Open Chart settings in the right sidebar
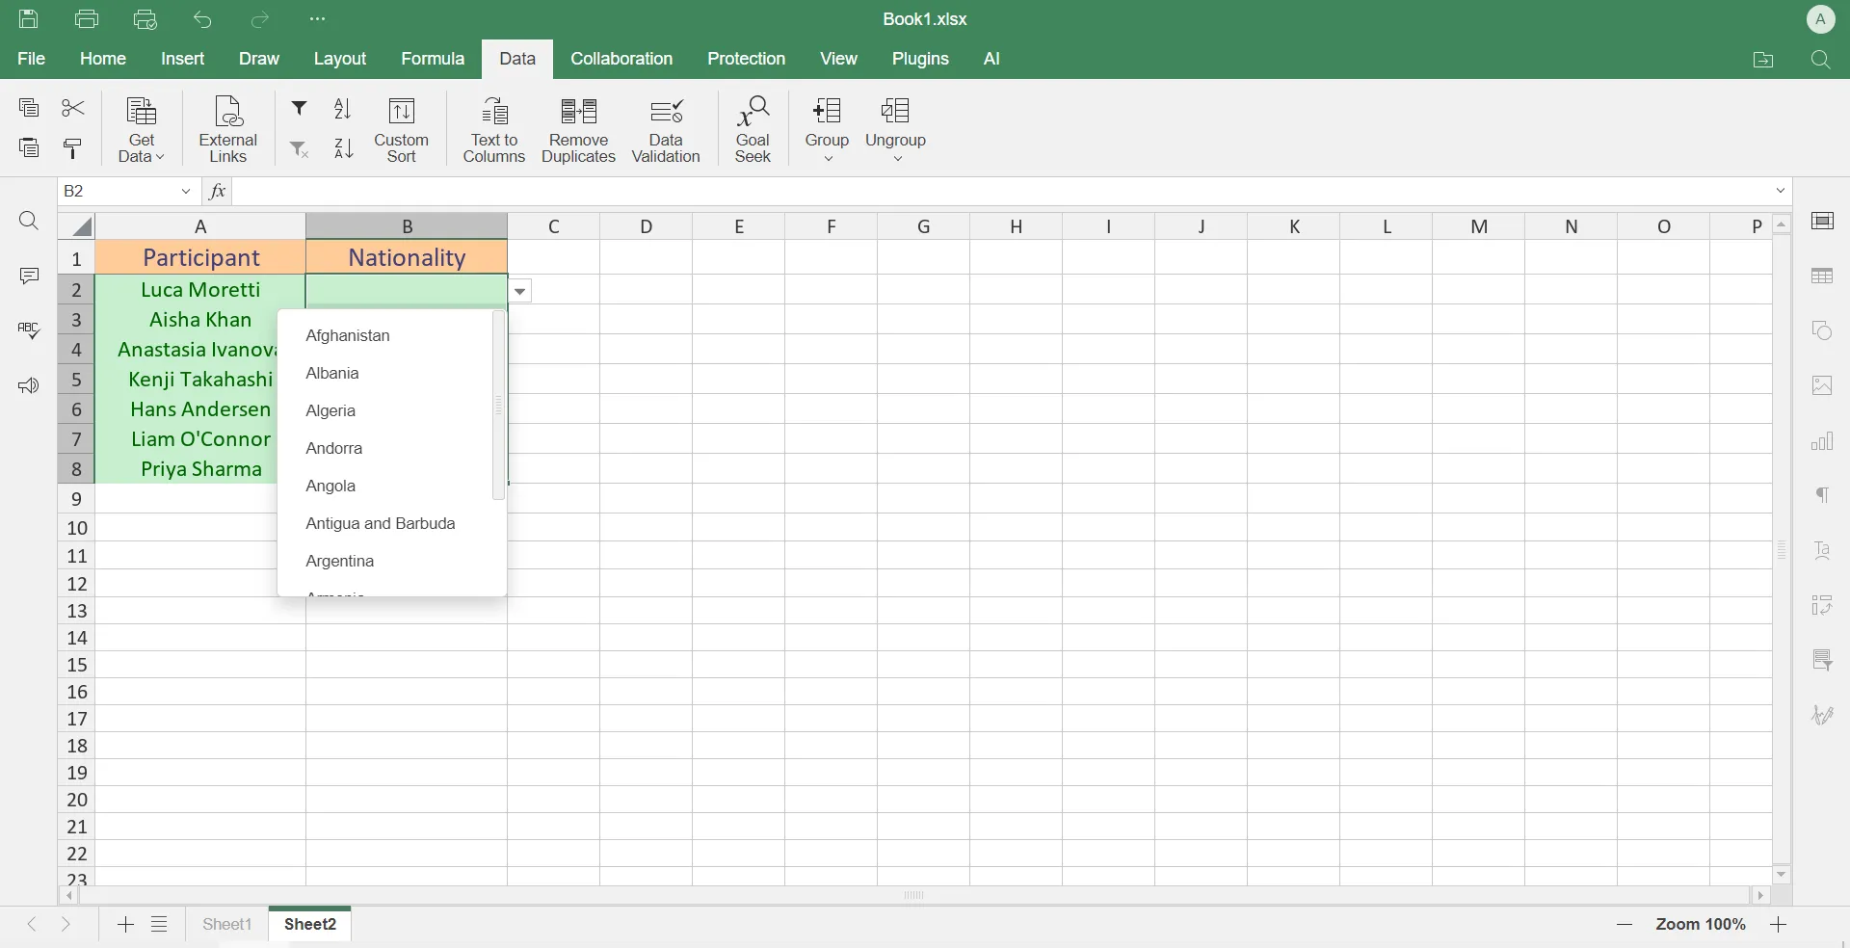 1824,442
